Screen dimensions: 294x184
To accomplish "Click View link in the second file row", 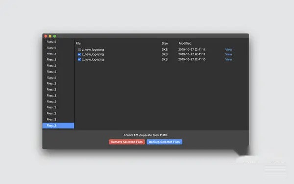I will point(228,54).
